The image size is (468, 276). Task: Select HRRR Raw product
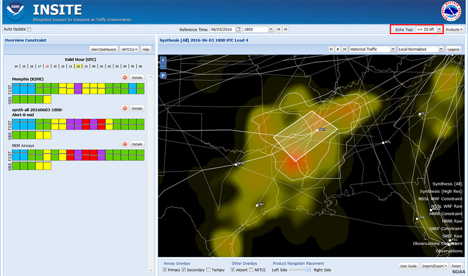452,221
